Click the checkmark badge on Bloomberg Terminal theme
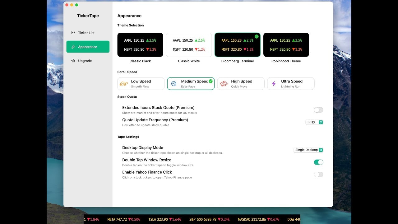The height and width of the screenshot is (224, 398). coord(257,36)
